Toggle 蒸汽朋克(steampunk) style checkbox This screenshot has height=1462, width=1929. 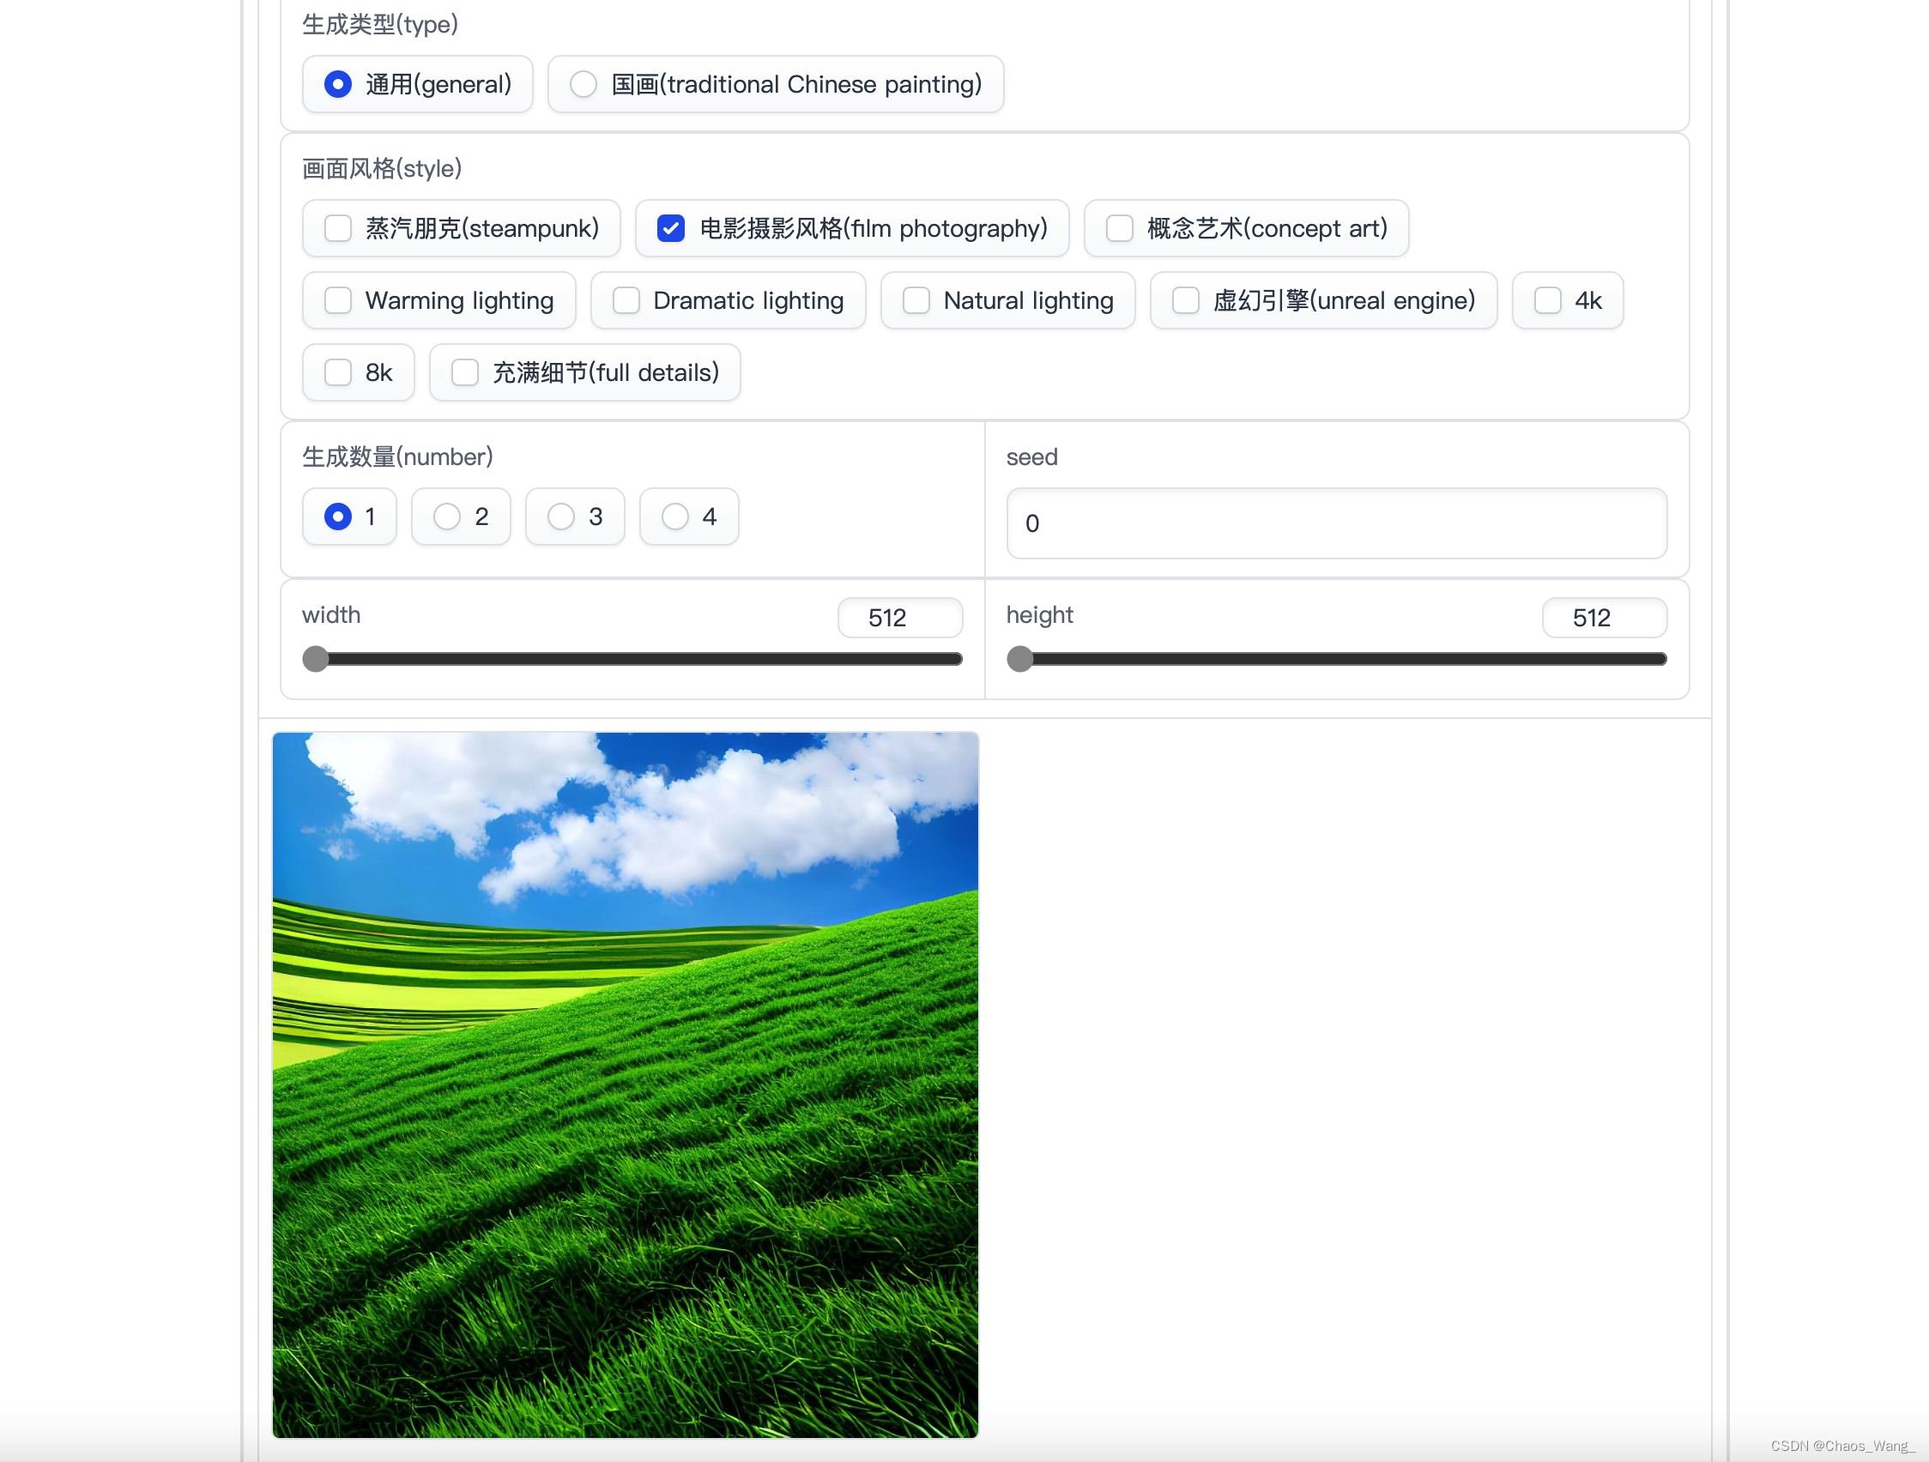(x=338, y=227)
